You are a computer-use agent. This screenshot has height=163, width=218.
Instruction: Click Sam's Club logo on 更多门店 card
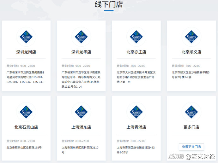click(191, 112)
